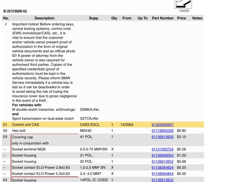
Task: Select the highlighted Control unit CAS row
Action: click(31, 125)
